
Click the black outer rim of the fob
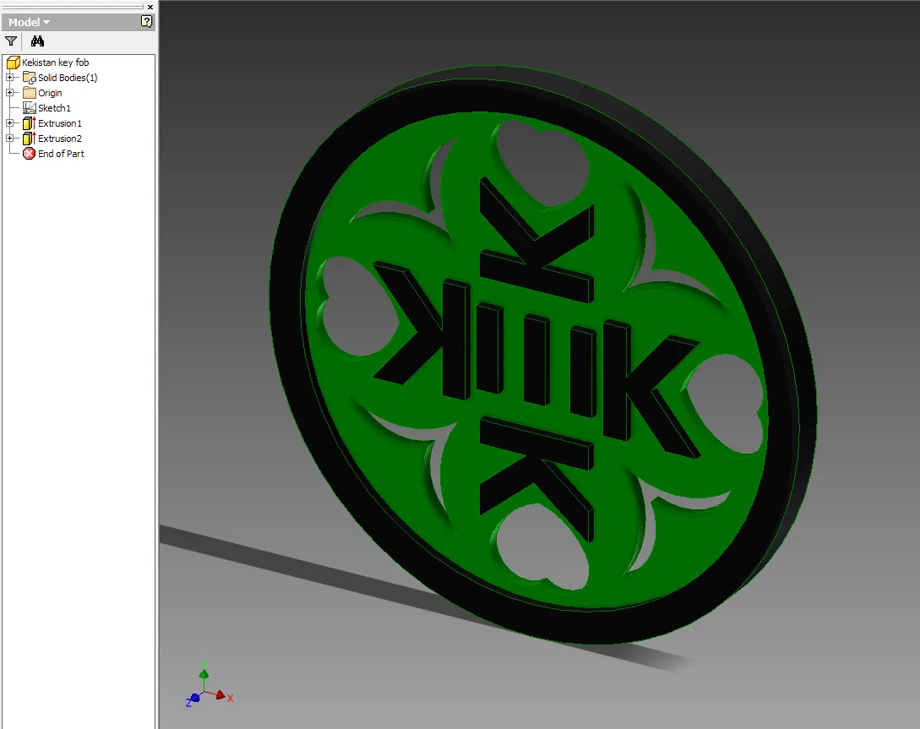click(x=286, y=293)
